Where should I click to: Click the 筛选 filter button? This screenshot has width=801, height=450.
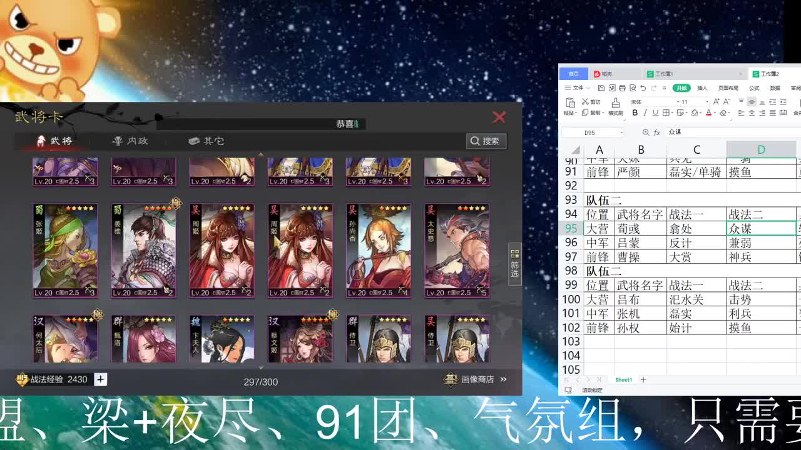(515, 264)
